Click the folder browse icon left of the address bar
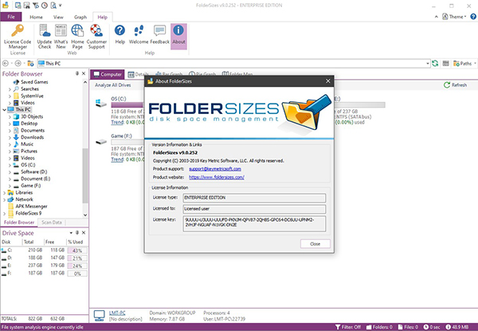The width and height of the screenshot is (478, 331). point(30,64)
